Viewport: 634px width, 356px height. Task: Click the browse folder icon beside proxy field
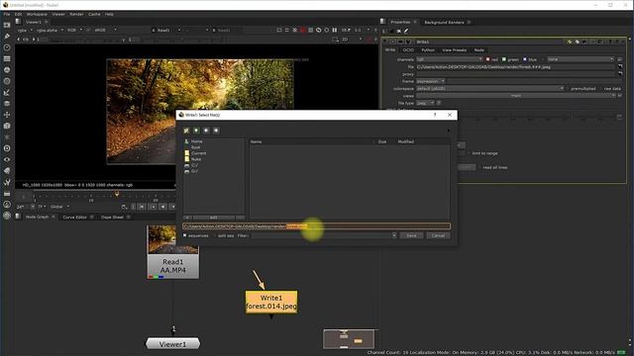(x=620, y=74)
